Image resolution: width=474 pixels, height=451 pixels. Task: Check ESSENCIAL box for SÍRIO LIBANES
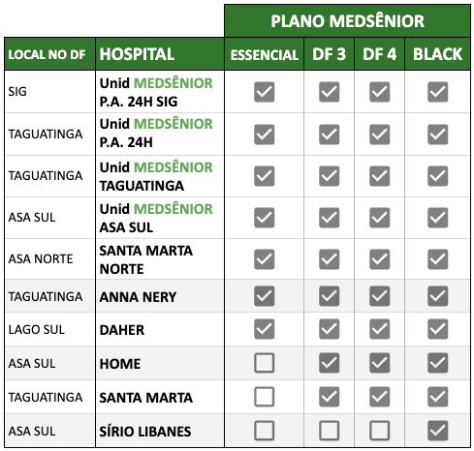(x=264, y=431)
